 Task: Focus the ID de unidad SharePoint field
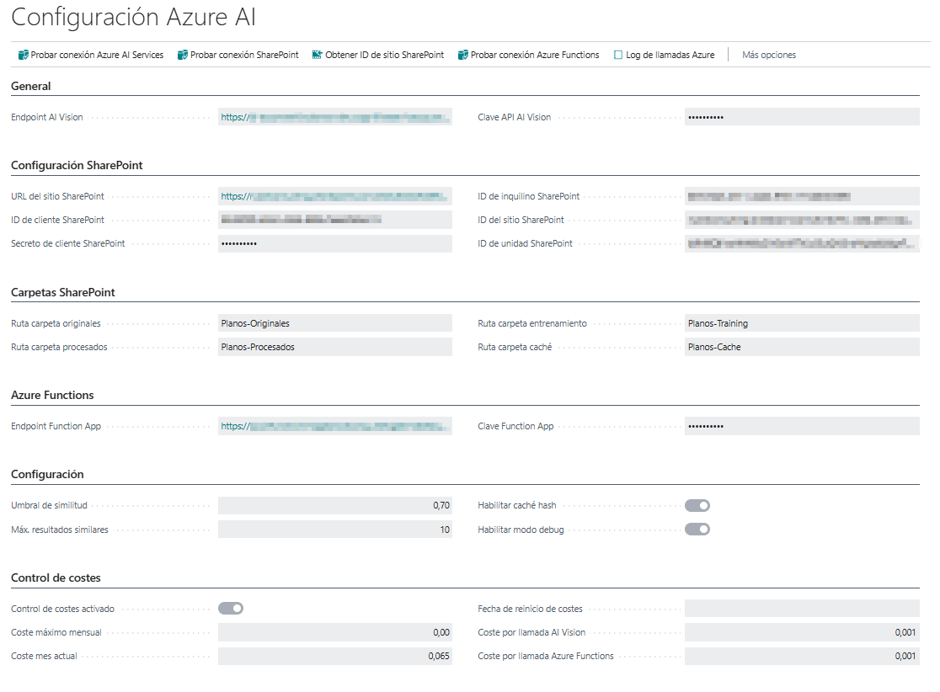click(x=802, y=244)
